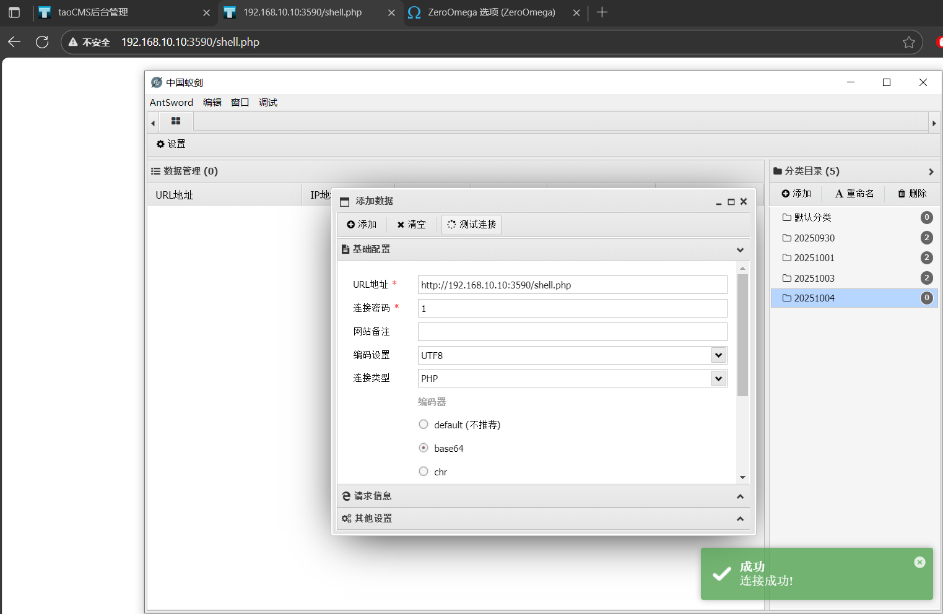Bookmark the page with star icon

(908, 42)
